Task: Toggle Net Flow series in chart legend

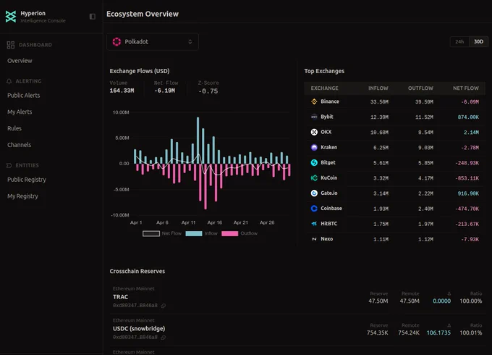Action: 162,233
